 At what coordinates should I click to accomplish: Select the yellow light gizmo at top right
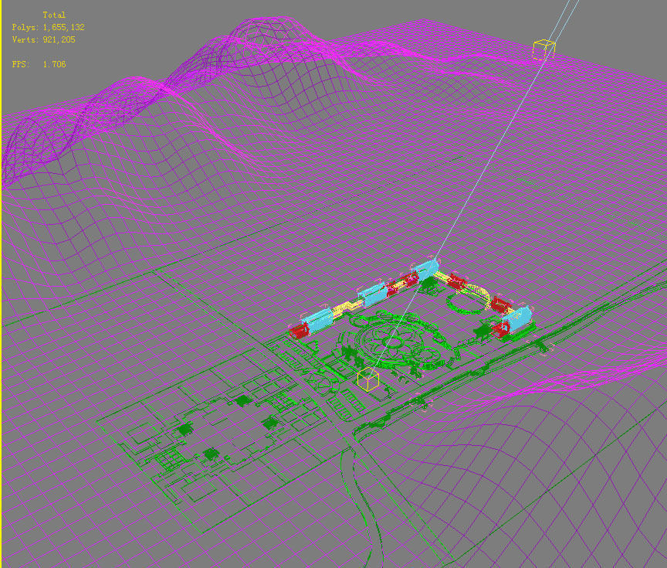click(544, 49)
